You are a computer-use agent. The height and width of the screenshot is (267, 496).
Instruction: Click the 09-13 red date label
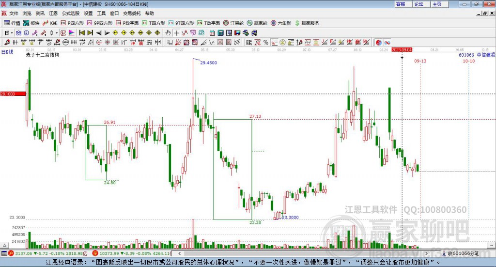pyautogui.click(x=420, y=61)
